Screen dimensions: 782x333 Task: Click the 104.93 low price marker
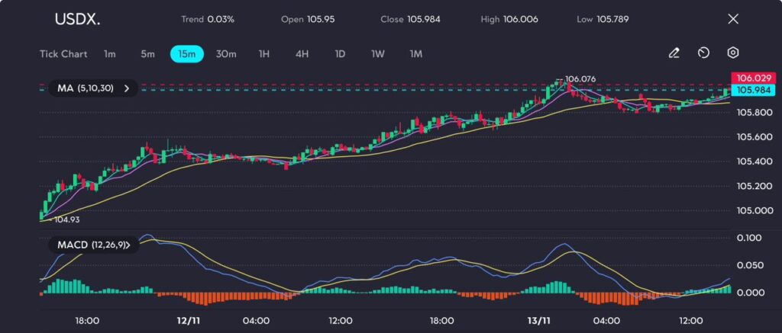click(x=66, y=219)
